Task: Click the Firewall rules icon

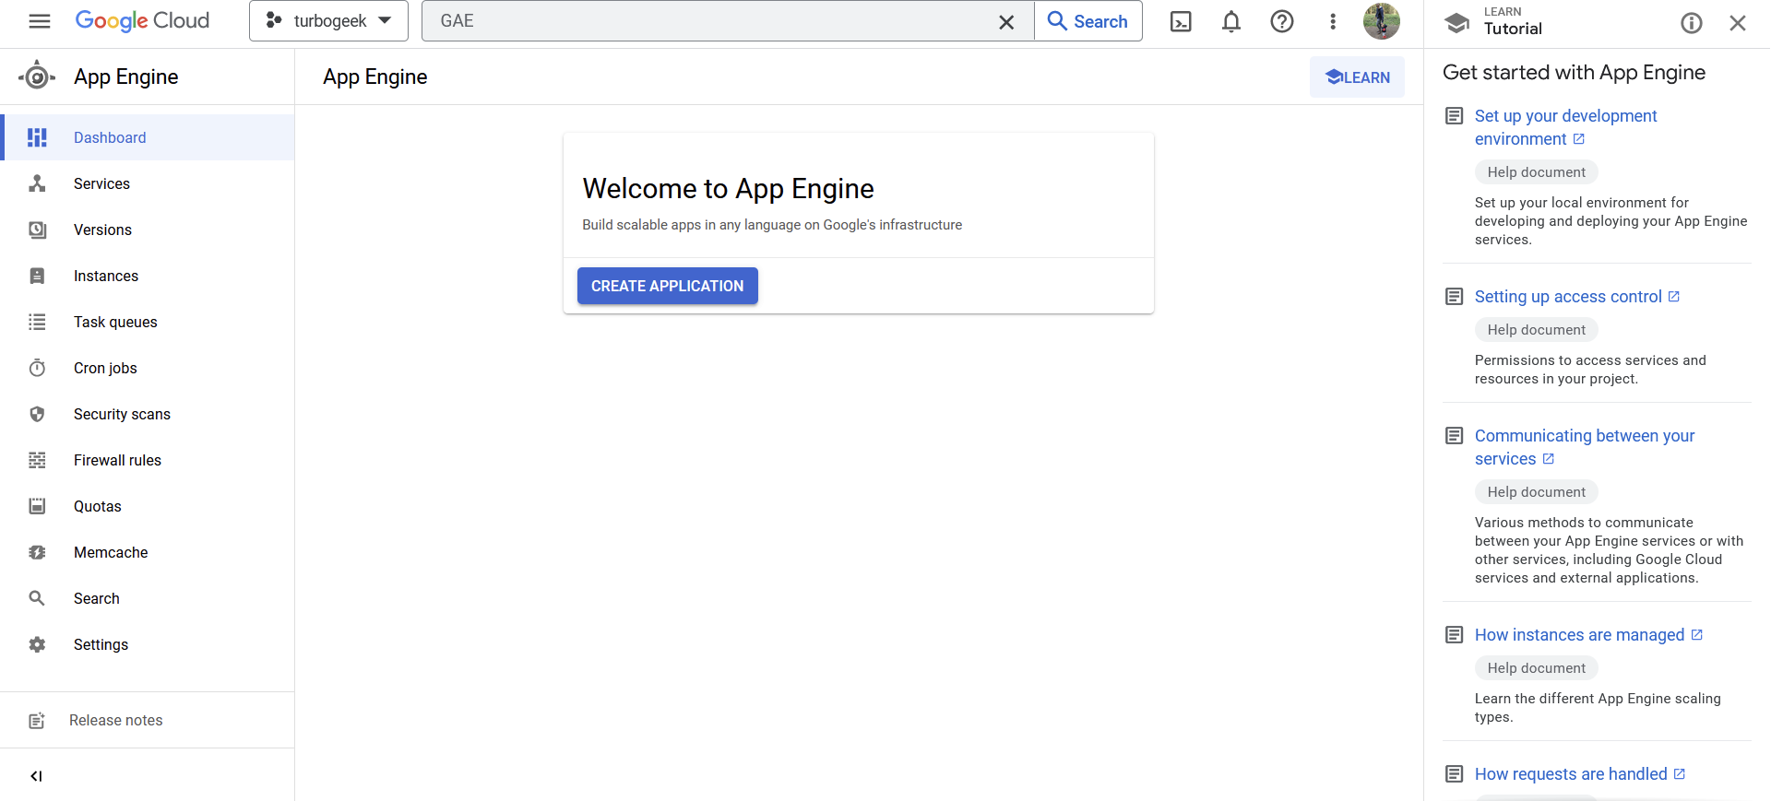Action: pyautogui.click(x=37, y=460)
